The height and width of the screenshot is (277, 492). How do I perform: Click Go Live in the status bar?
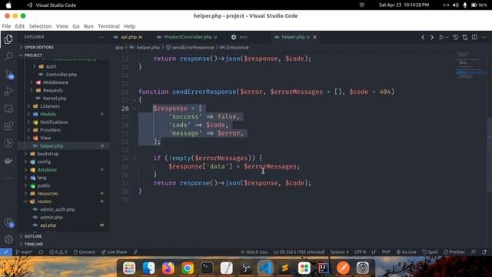pyautogui.click(x=406, y=252)
